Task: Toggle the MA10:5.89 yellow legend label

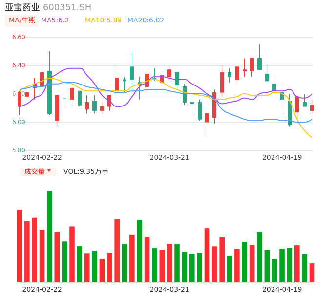Action: click(x=103, y=21)
